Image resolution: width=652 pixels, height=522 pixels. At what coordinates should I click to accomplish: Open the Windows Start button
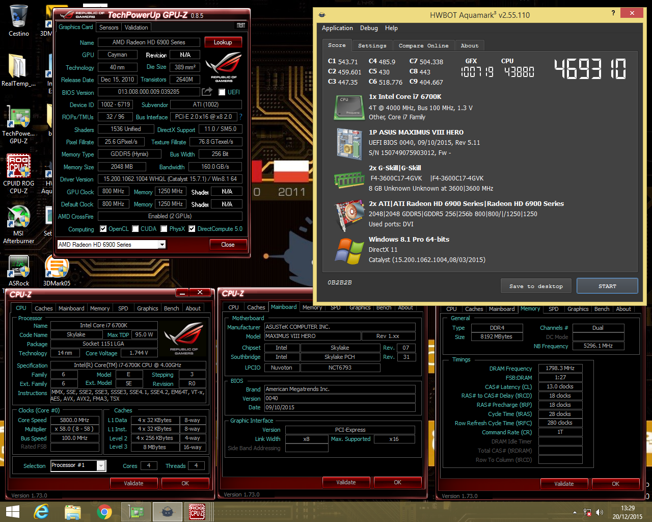tap(12, 512)
